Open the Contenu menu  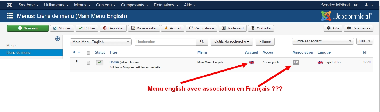pyautogui.click(x=106, y=5)
